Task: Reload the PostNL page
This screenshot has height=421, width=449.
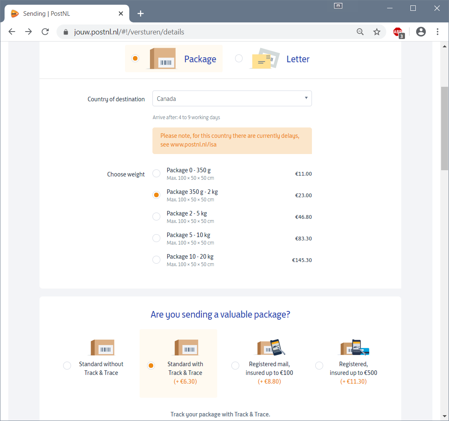Action: (x=45, y=32)
